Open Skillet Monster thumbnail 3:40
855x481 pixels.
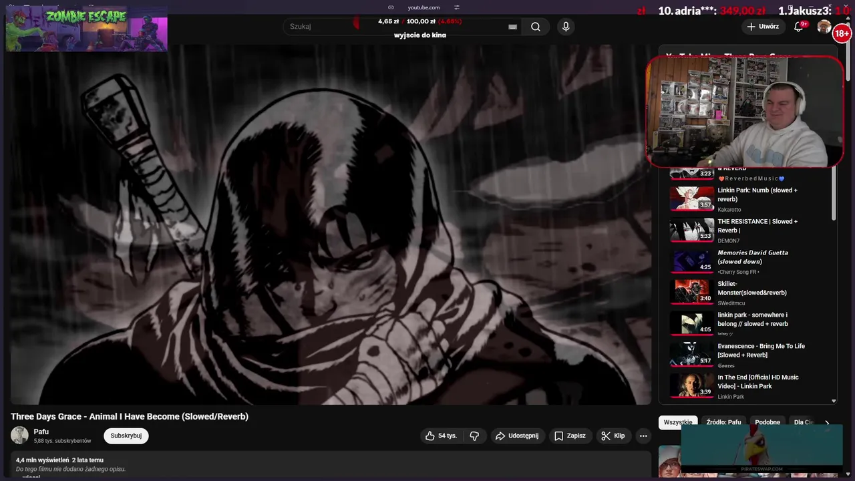coord(692,291)
